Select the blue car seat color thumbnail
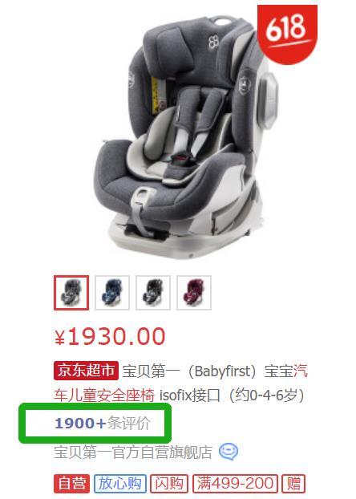This screenshot has width=356, height=499. pos(112,293)
